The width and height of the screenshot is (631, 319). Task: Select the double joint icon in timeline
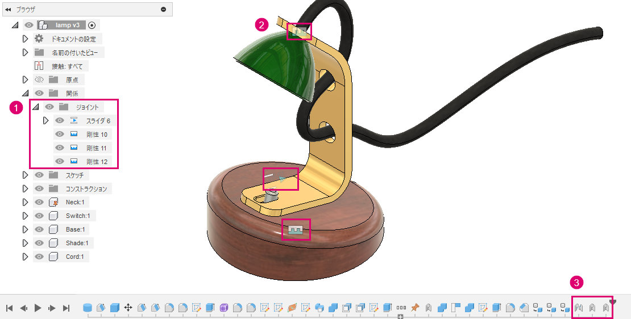click(x=579, y=308)
